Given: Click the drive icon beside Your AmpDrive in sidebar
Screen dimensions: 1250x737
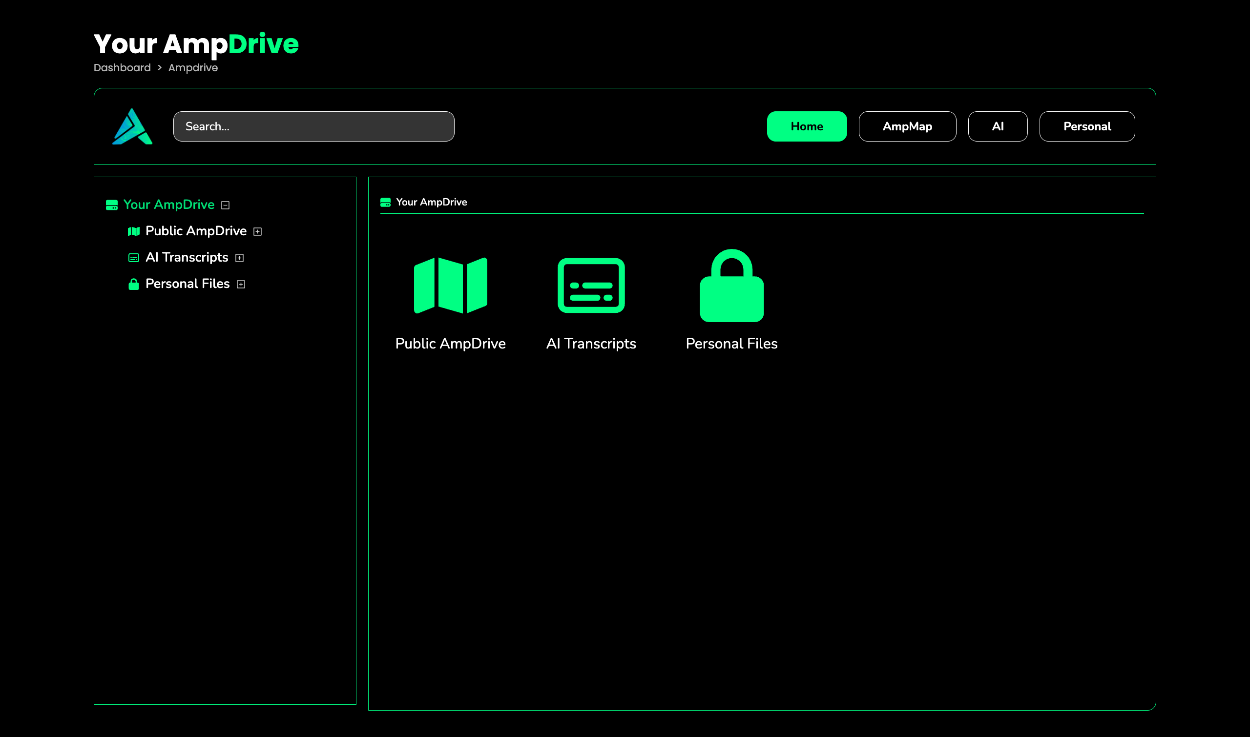Looking at the screenshot, I should coord(112,205).
